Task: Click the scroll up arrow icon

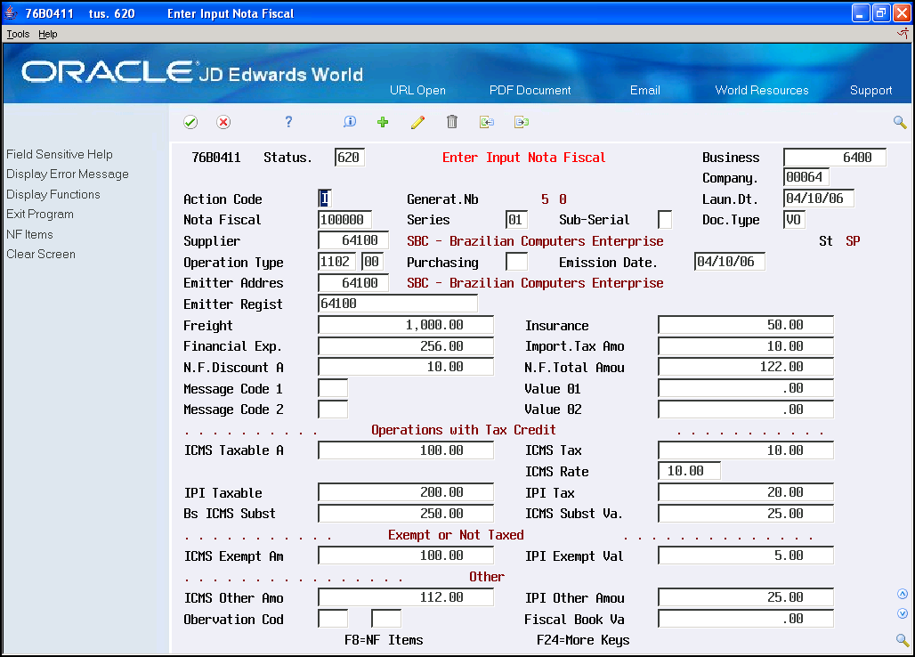Action: click(x=903, y=594)
